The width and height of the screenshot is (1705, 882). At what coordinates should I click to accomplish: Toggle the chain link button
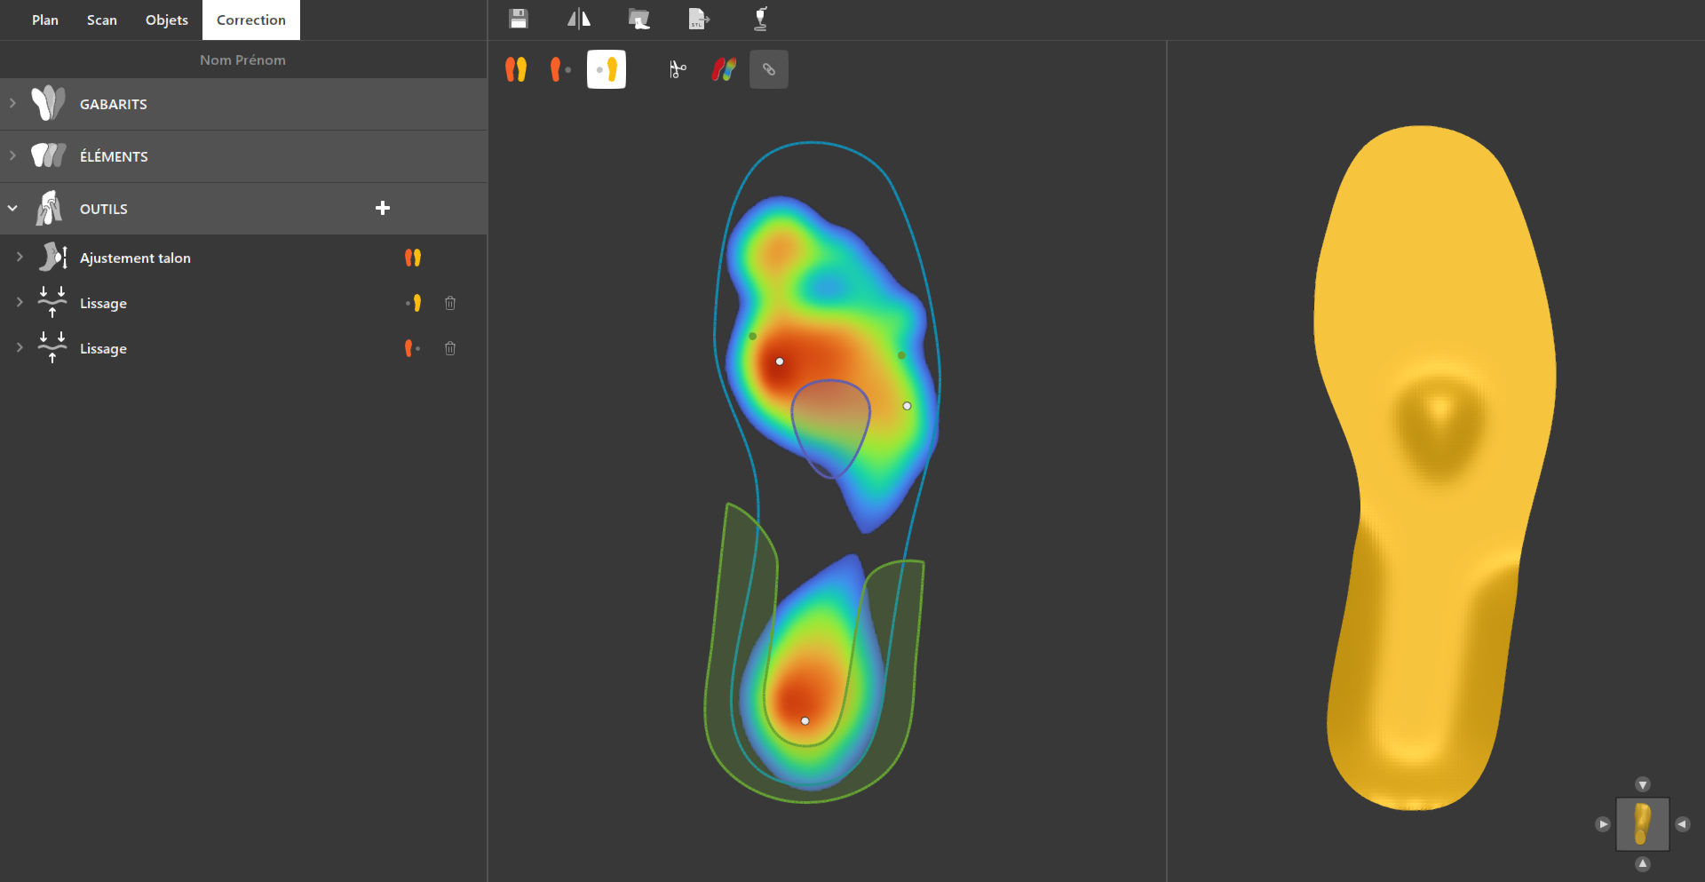(769, 69)
